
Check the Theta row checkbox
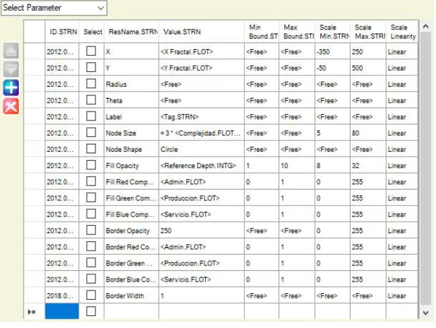click(x=91, y=100)
